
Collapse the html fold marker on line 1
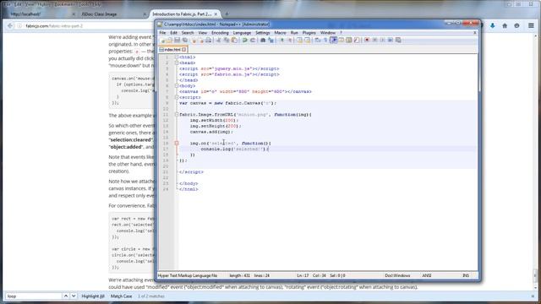(x=177, y=57)
